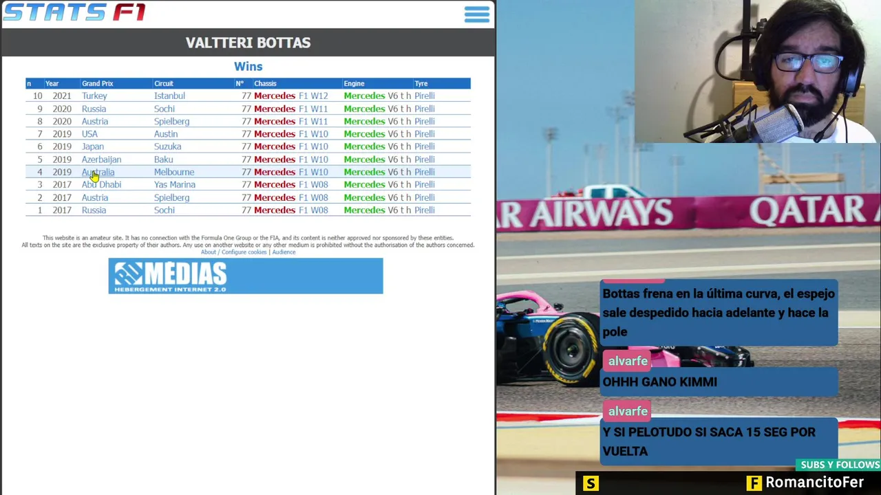
Task: Open the 2020 Austria Grand Prix link
Action: pyautogui.click(x=95, y=122)
